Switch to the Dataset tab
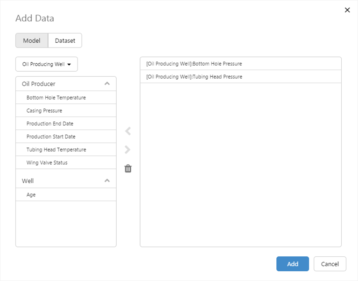Image resolution: width=358 pixels, height=281 pixels. pos(65,40)
